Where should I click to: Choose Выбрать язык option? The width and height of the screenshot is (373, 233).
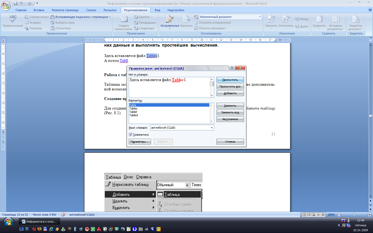click(x=62, y=23)
